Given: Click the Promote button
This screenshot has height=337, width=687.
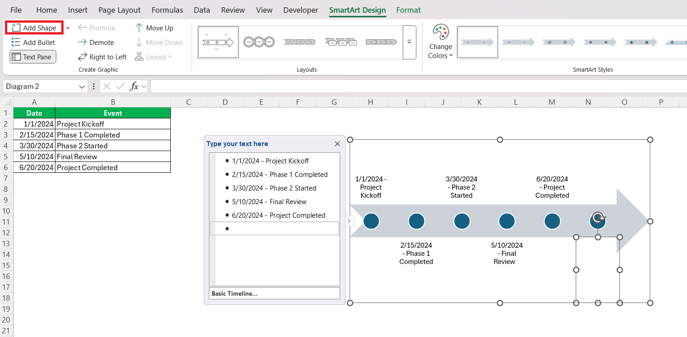Looking at the screenshot, I should click(x=97, y=28).
